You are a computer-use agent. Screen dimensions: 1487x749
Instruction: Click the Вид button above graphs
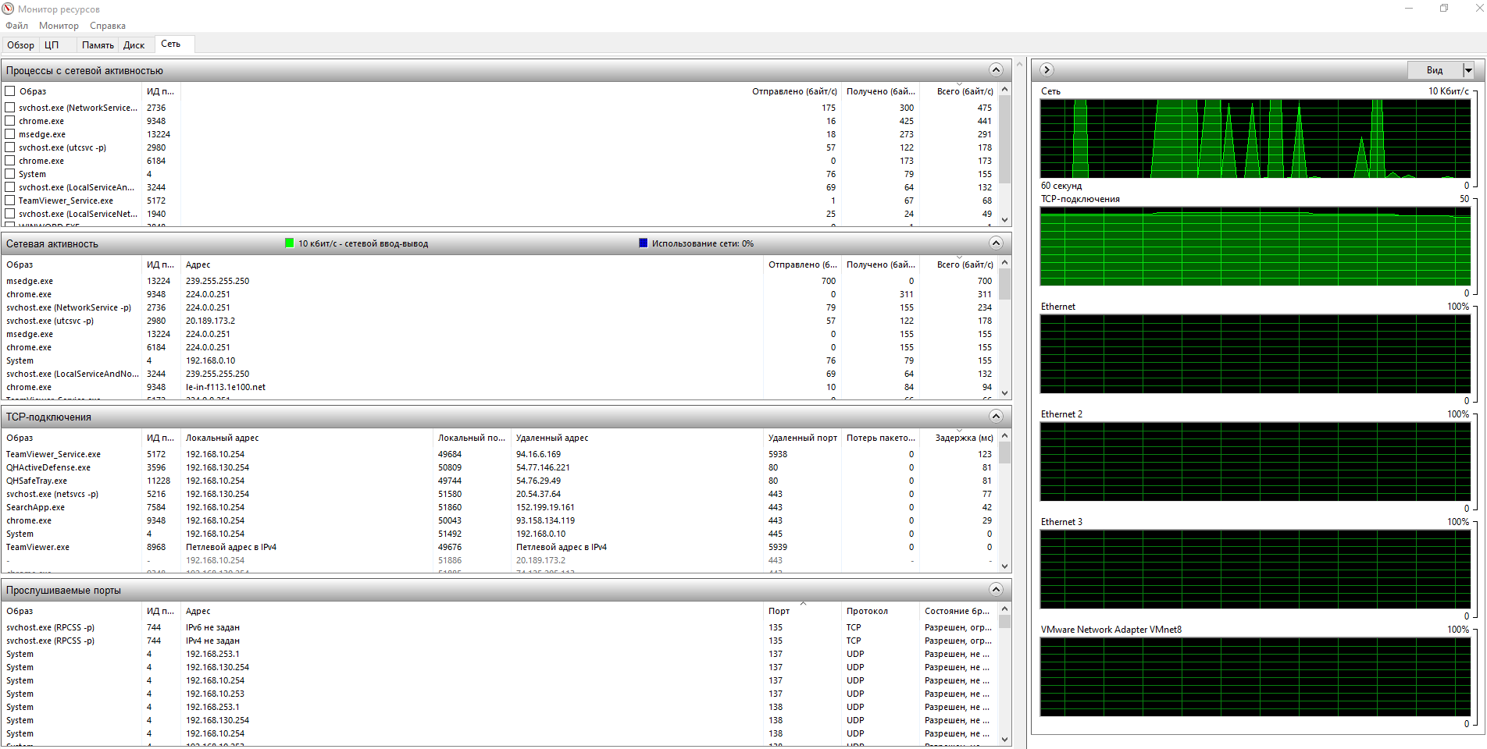1434,70
